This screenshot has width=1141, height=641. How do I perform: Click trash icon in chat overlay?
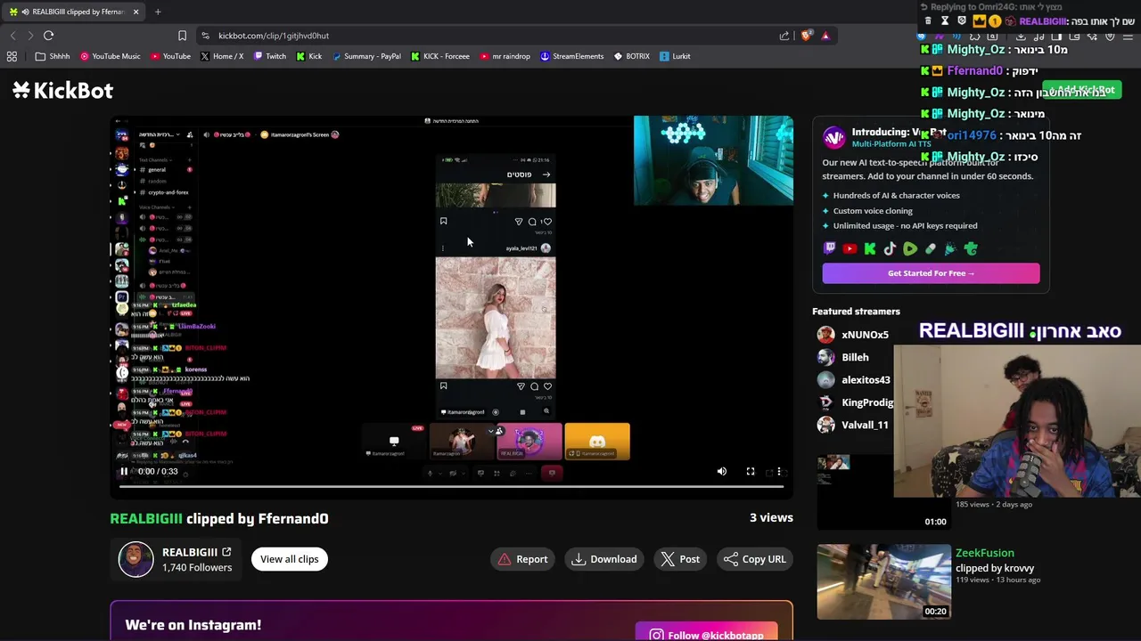coord(928,20)
